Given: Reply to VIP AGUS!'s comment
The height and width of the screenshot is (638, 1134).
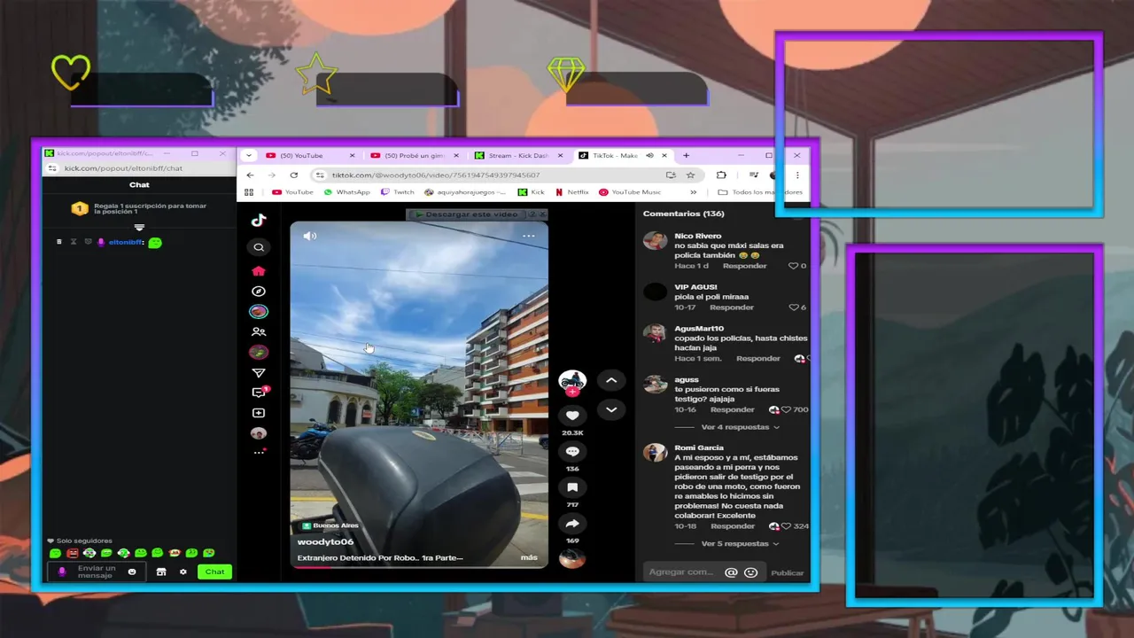Looking at the screenshot, I should (x=732, y=307).
